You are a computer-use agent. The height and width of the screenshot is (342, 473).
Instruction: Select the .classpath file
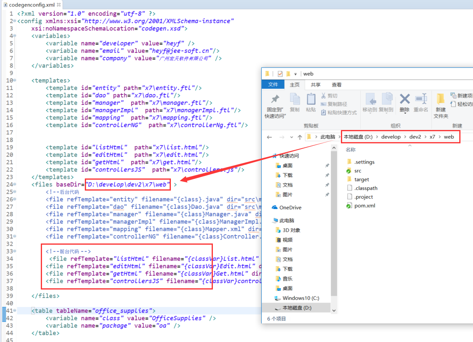tap(362, 188)
